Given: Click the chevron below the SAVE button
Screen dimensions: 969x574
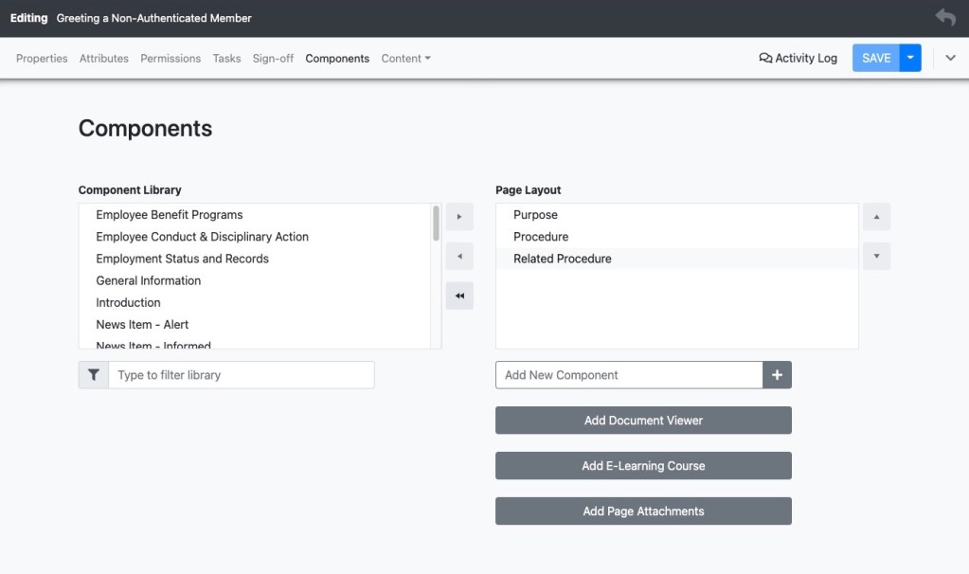Looking at the screenshot, I should click(950, 57).
